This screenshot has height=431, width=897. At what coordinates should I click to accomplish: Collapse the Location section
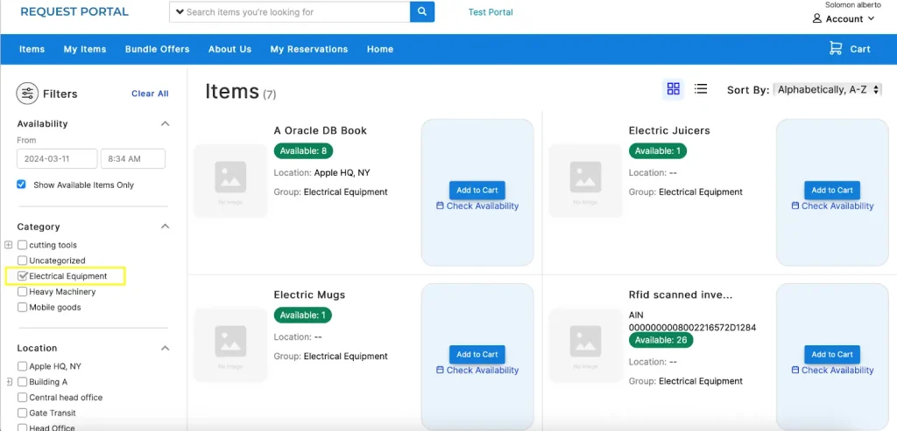tap(165, 348)
